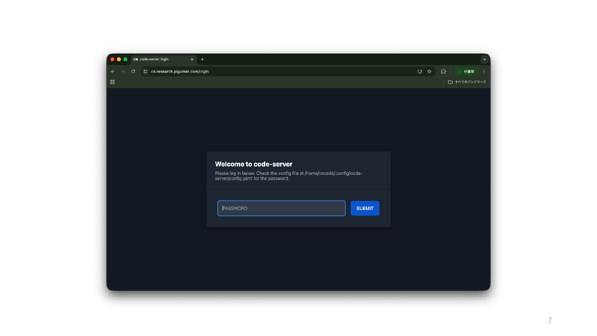Click the yellow minimize window button
This screenshot has width=597, height=336.
[x=119, y=59]
